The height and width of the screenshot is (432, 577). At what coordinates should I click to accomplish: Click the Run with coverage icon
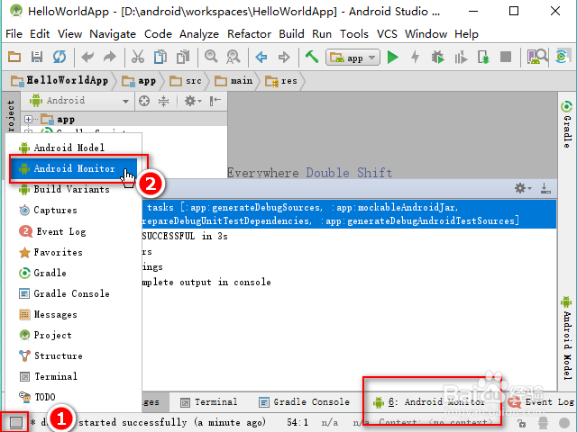[x=461, y=58]
